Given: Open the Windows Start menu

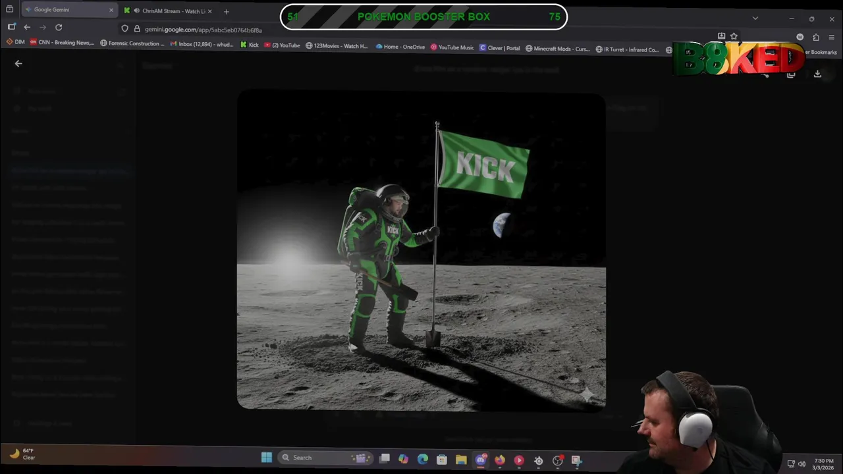Looking at the screenshot, I should (x=266, y=458).
